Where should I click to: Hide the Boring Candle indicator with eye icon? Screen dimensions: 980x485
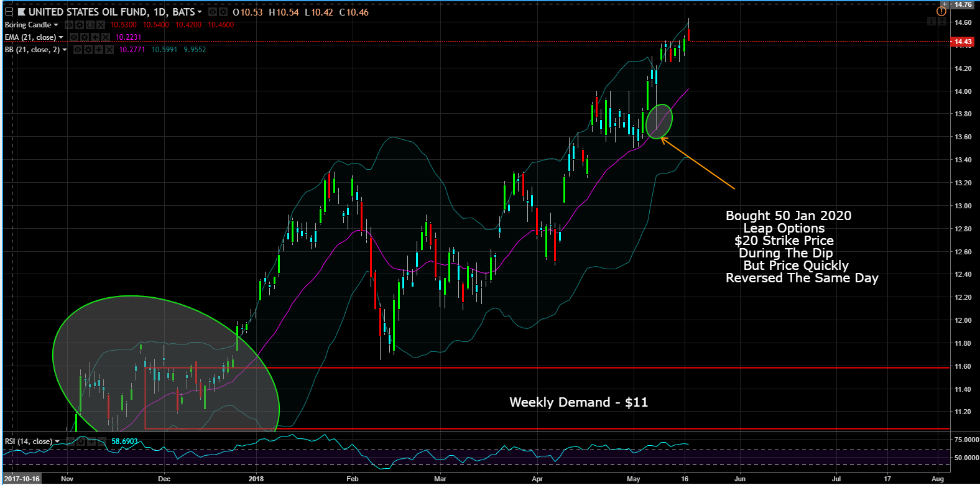(x=69, y=25)
